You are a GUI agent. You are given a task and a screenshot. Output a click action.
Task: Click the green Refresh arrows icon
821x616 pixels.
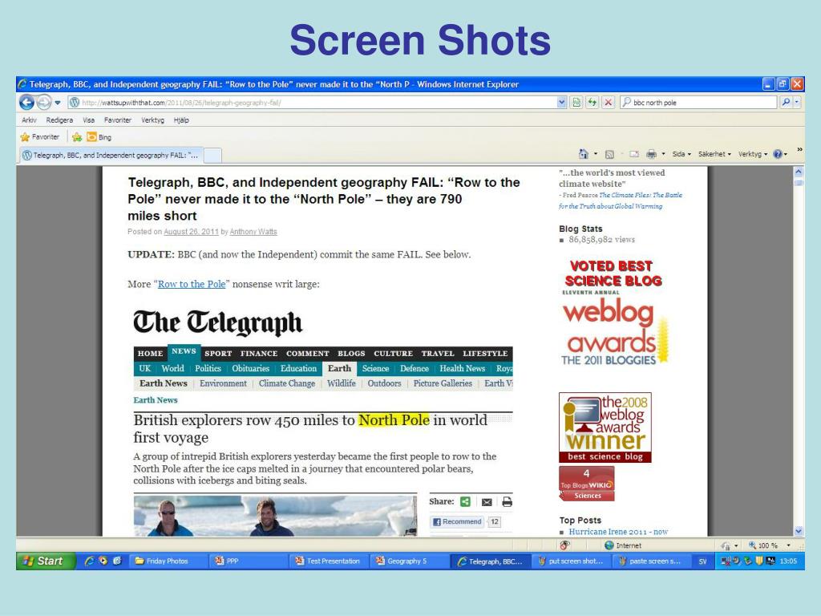(592, 103)
